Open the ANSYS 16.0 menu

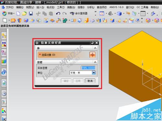[116, 7]
